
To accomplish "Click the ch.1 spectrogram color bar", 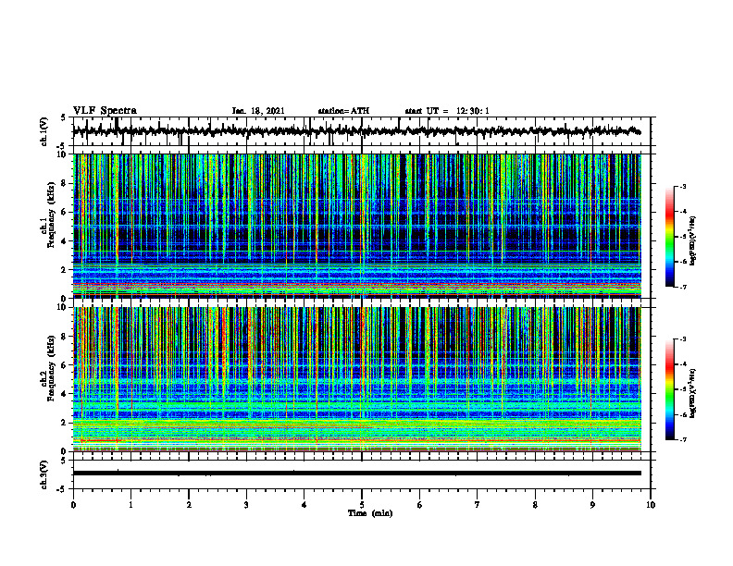I will click(669, 237).
